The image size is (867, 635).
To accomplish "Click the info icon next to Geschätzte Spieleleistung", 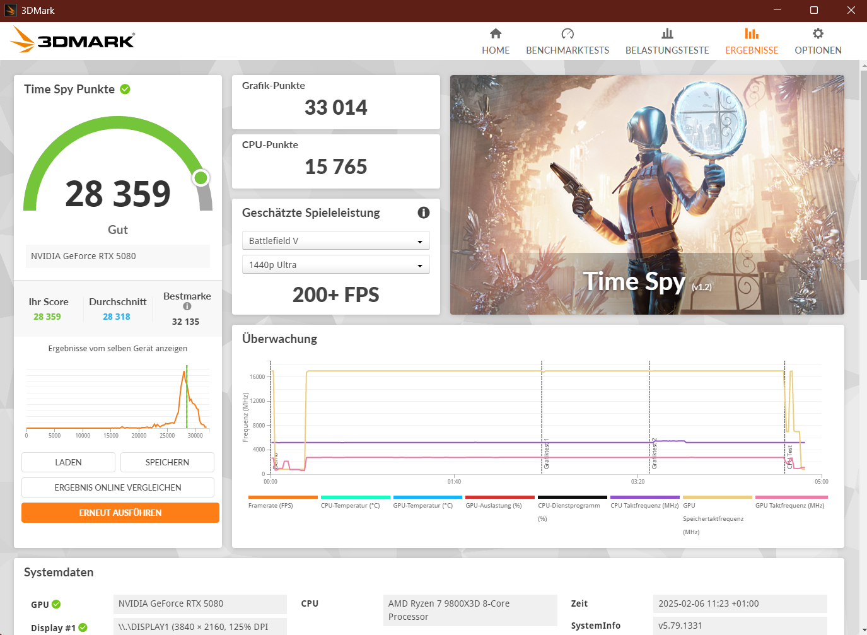I will tap(424, 213).
